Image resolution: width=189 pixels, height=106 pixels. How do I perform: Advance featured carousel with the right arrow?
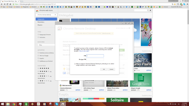coord(151,32)
